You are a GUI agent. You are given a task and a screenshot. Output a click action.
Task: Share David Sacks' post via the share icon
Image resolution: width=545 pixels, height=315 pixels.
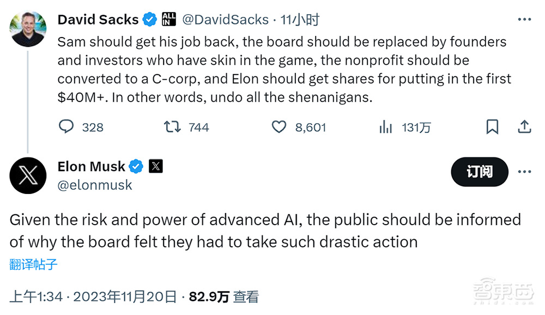click(x=524, y=127)
